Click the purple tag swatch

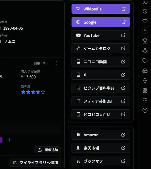click(1, 140)
